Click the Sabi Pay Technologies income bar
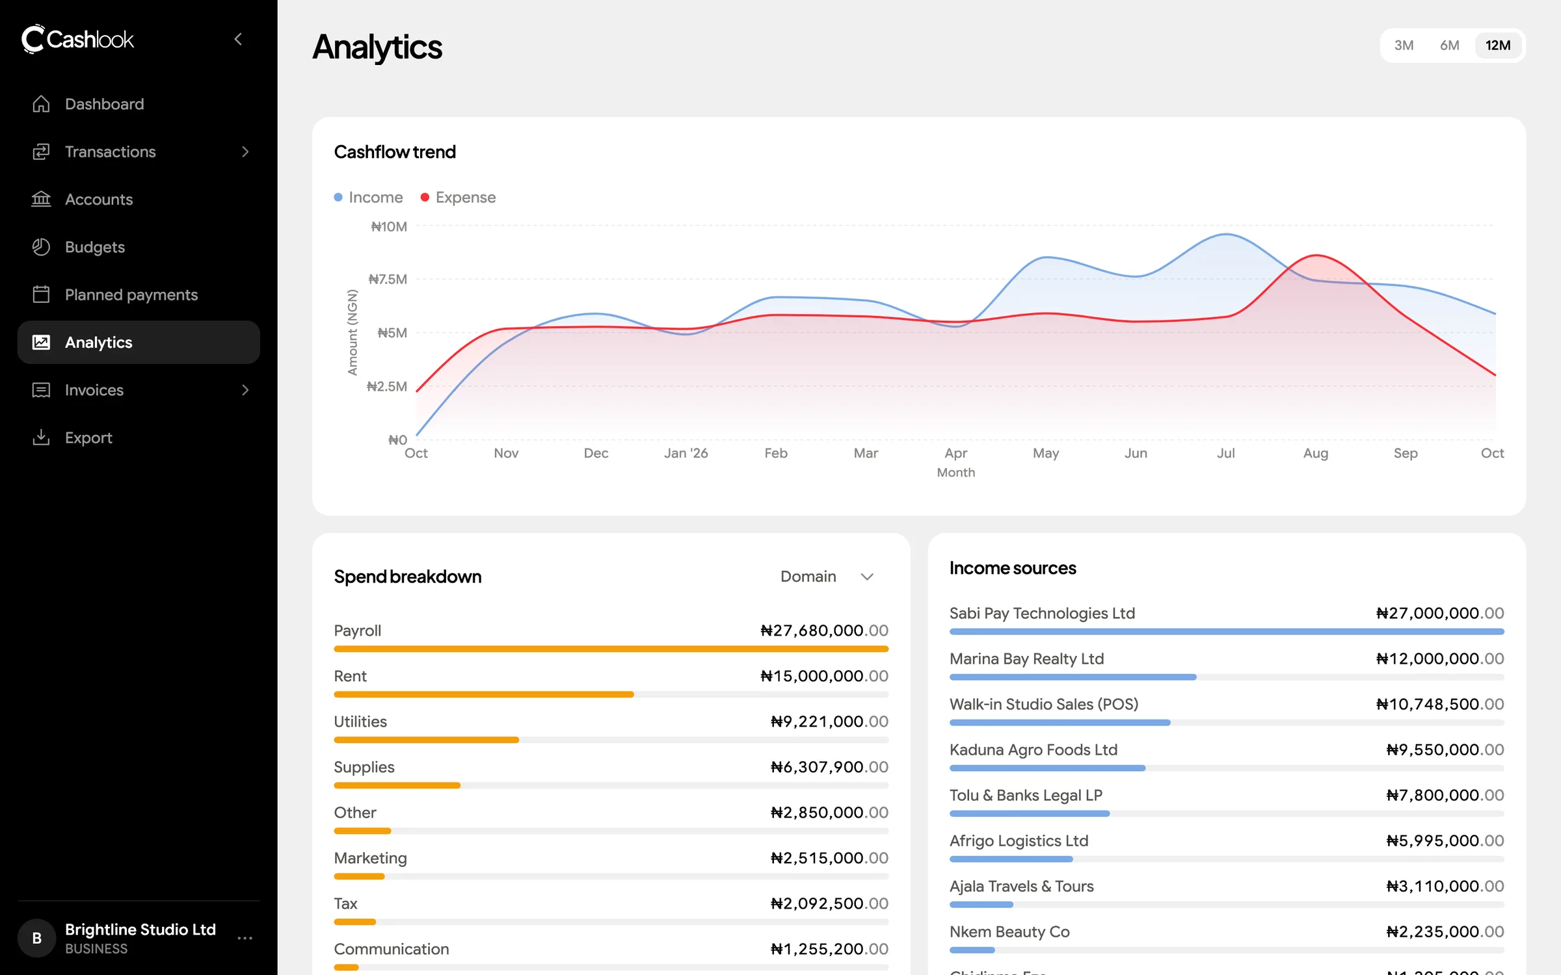The height and width of the screenshot is (975, 1561). [1227, 631]
